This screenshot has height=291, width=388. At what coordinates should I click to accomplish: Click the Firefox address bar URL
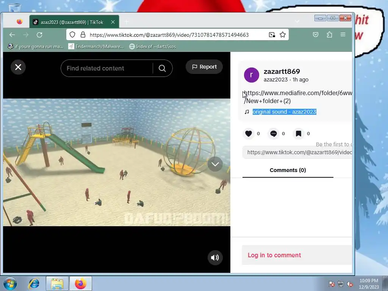point(169,35)
